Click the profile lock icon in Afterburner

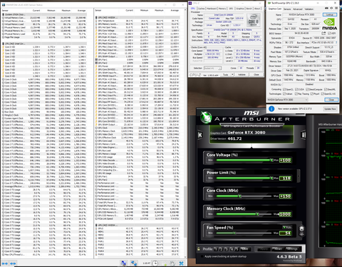click(x=199, y=249)
